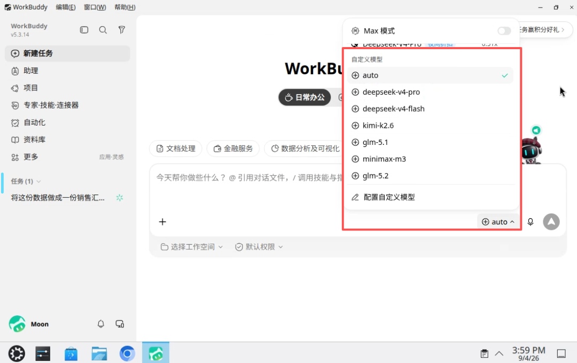The height and width of the screenshot is (363, 577).
Task: Open 专家·技能·连接器 in sidebar
Action: 67,105
